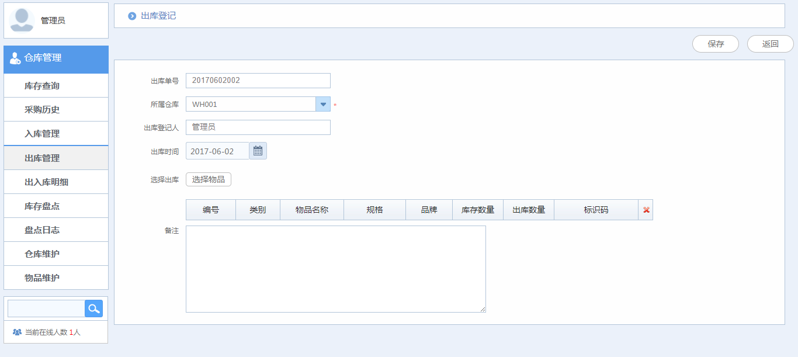This screenshot has height=357, width=798.
Task: Open item selection via 选择物品 button
Action: point(208,179)
